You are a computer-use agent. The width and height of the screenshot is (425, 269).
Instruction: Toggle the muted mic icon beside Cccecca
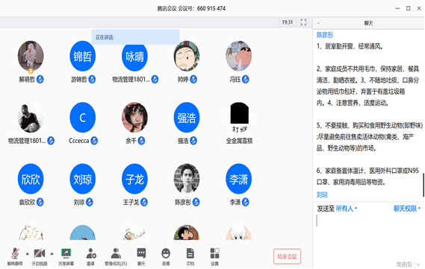pos(94,141)
